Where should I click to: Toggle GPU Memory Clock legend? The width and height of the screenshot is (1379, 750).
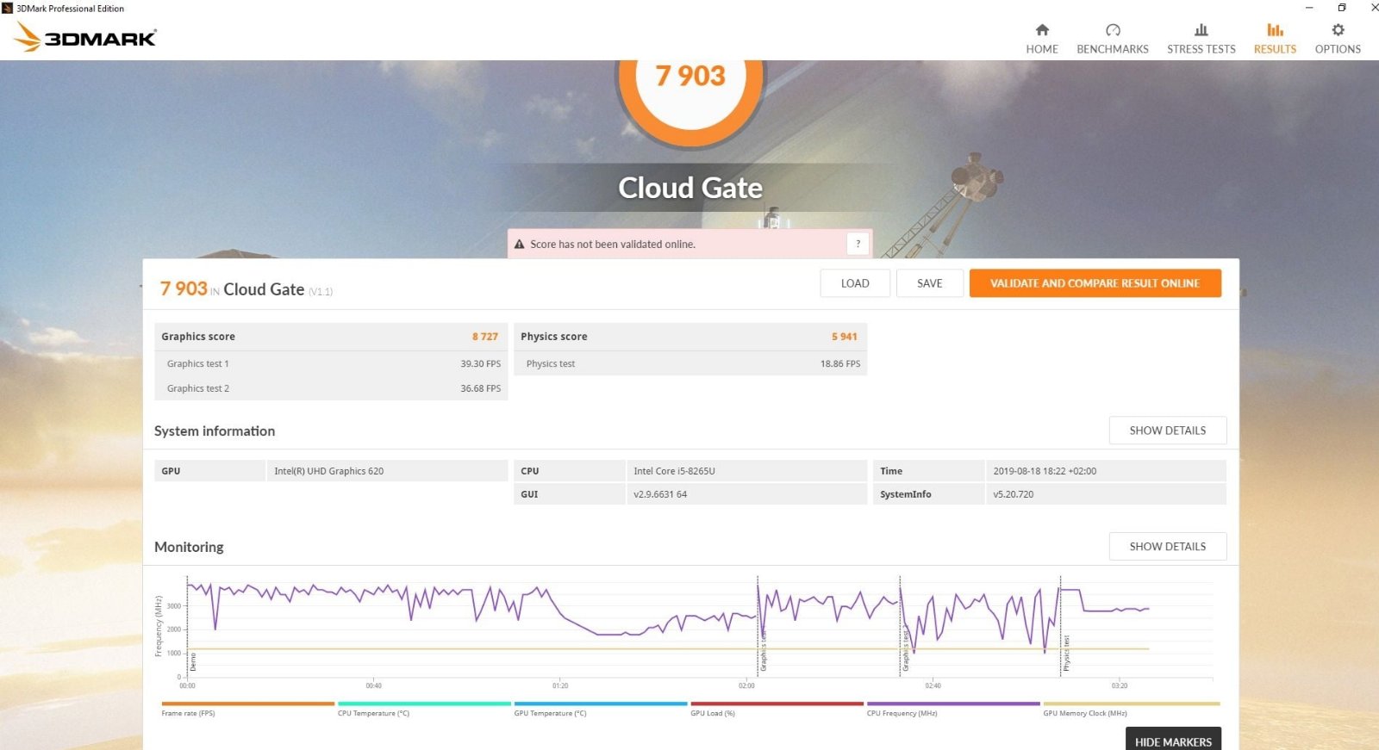click(x=1131, y=709)
